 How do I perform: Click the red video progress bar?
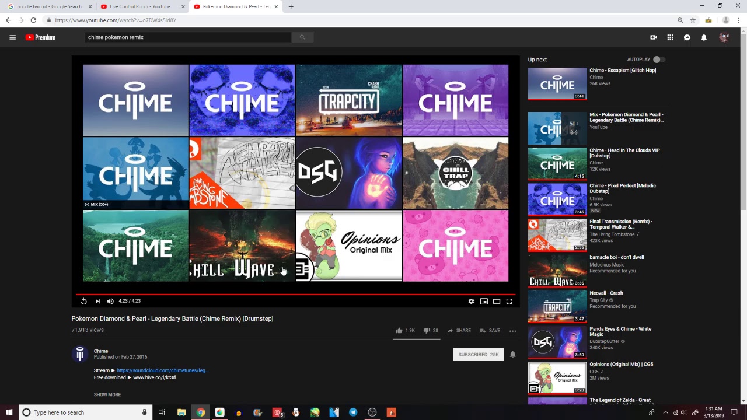[x=295, y=295]
